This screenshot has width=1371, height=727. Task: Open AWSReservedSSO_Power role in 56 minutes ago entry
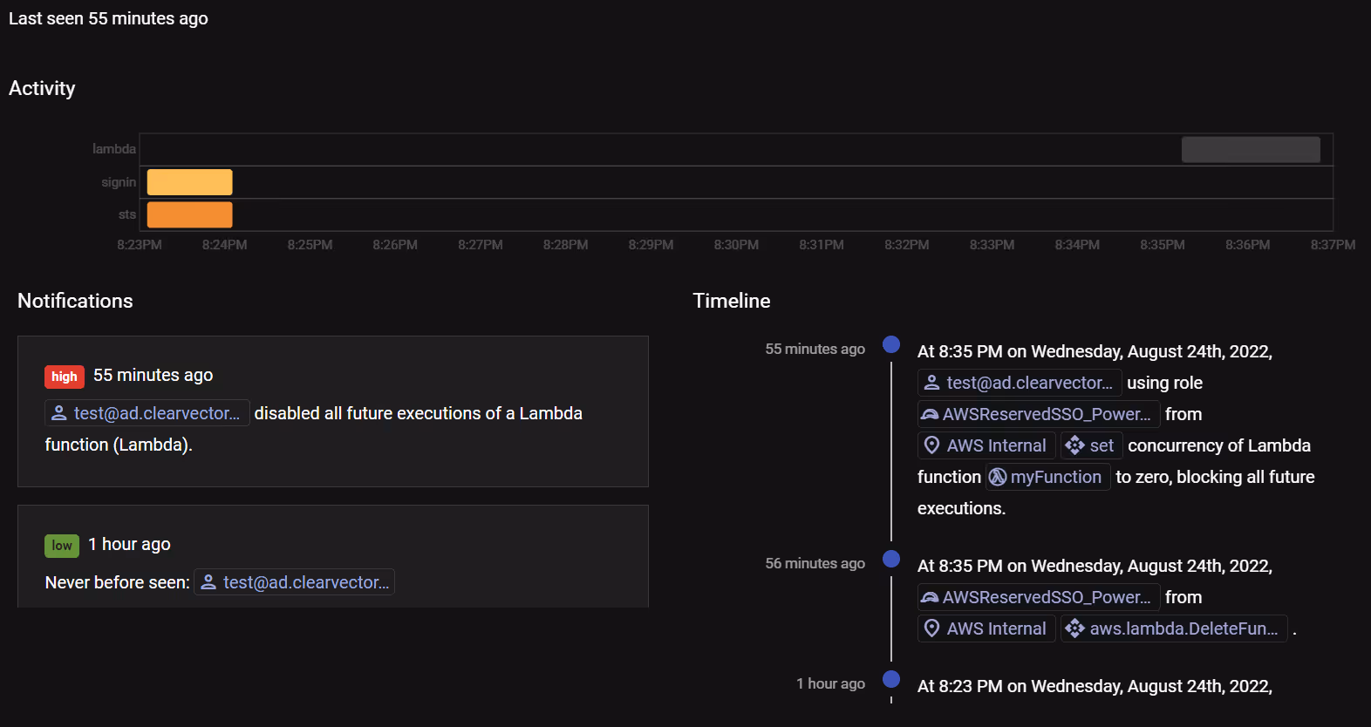1039,597
